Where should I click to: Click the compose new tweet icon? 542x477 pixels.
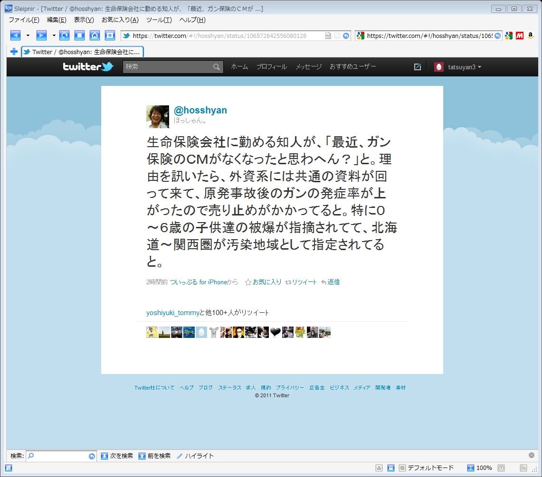point(418,67)
